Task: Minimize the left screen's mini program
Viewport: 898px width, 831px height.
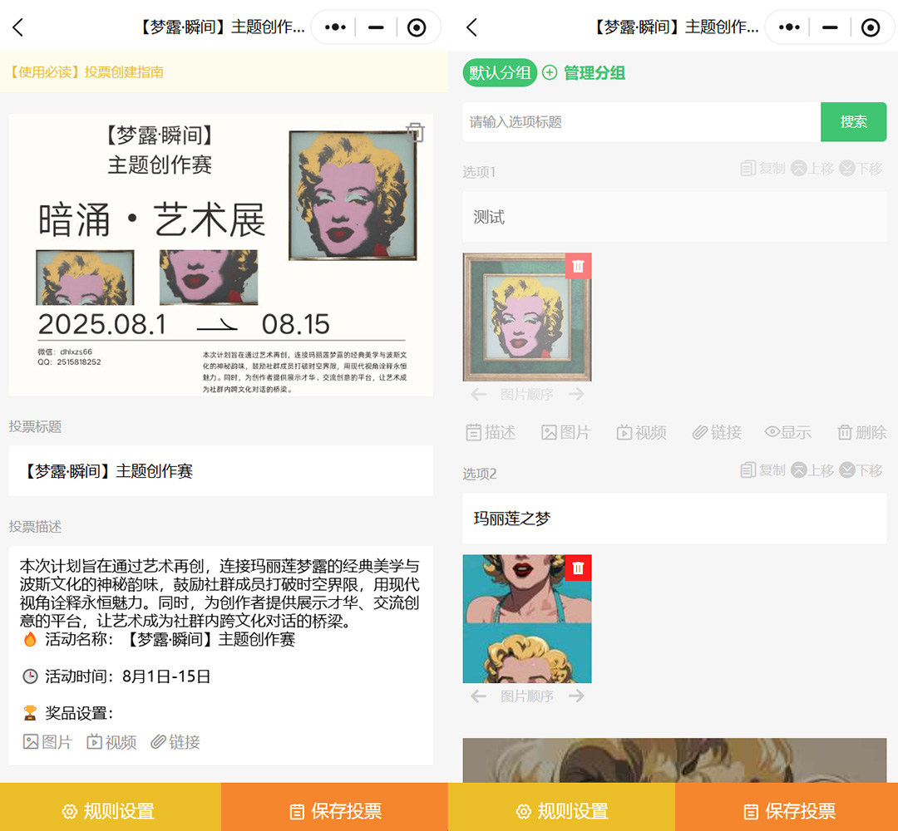Action: pos(376,27)
